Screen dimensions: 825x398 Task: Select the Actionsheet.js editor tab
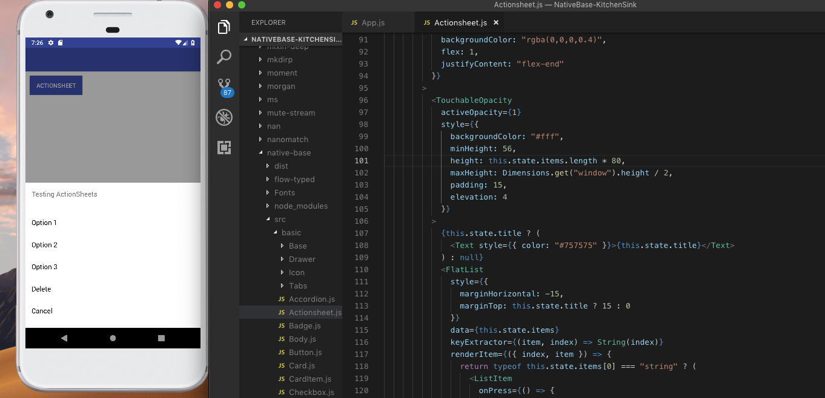(x=460, y=23)
